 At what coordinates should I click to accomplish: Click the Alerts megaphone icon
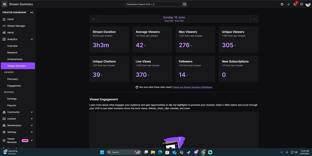(4, 32)
